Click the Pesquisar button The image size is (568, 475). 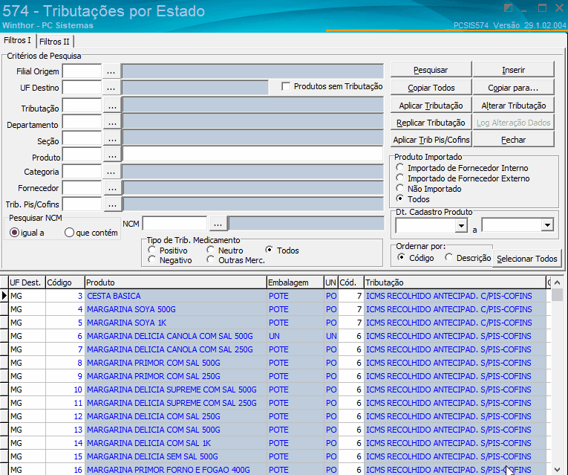[x=431, y=70]
